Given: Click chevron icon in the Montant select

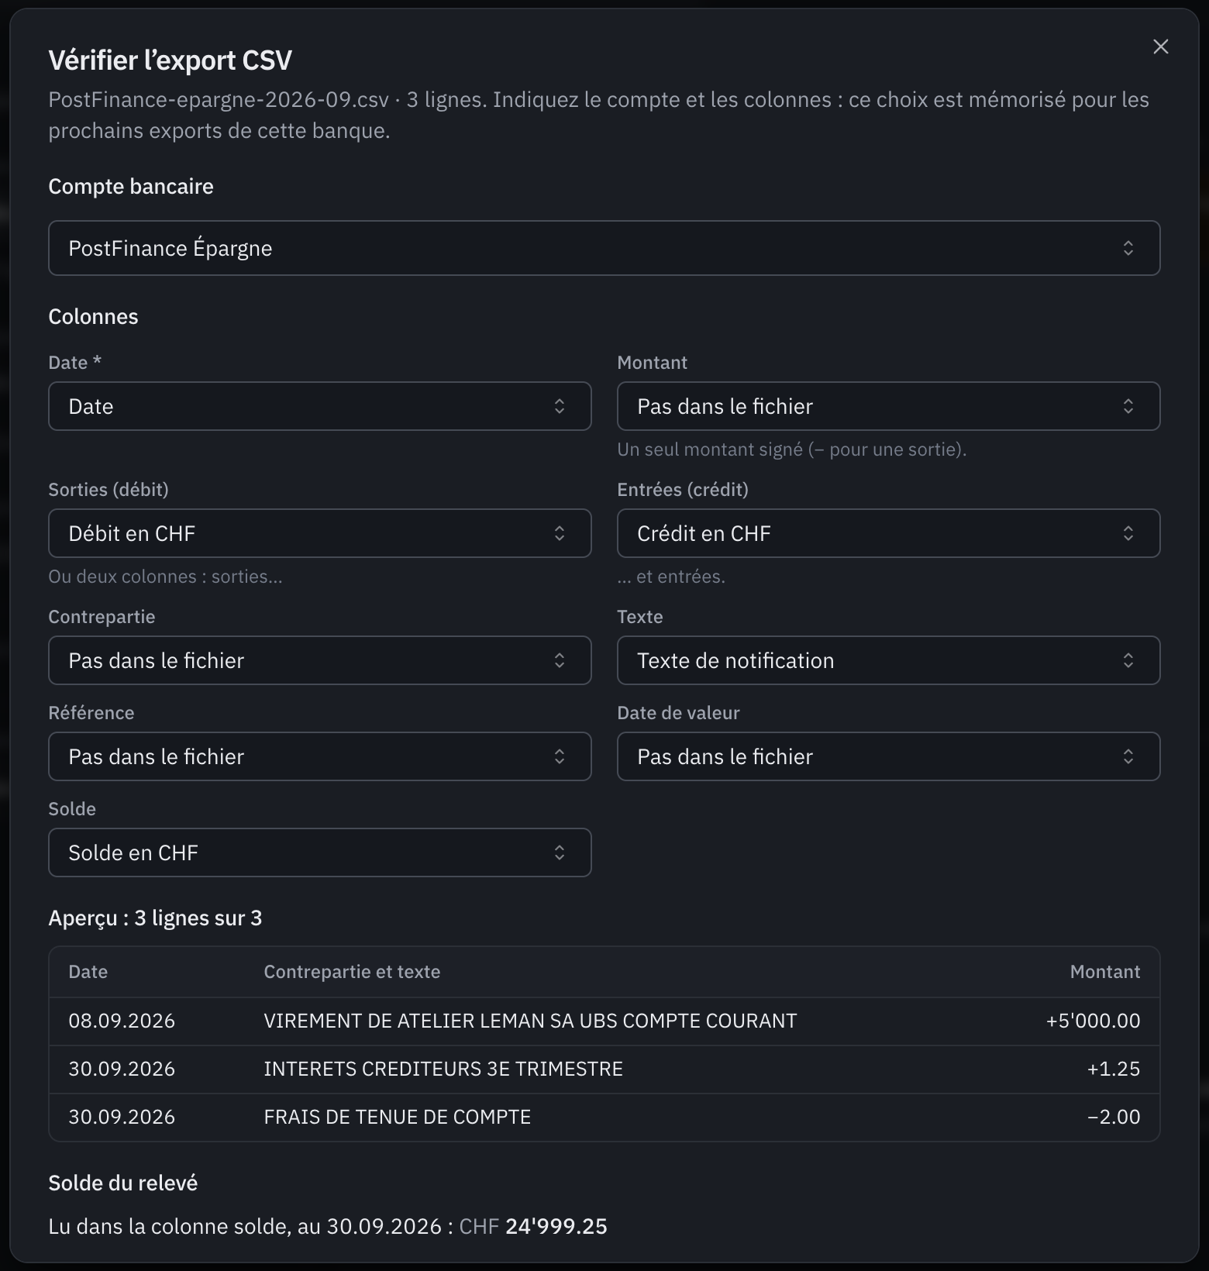Looking at the screenshot, I should point(1128,406).
